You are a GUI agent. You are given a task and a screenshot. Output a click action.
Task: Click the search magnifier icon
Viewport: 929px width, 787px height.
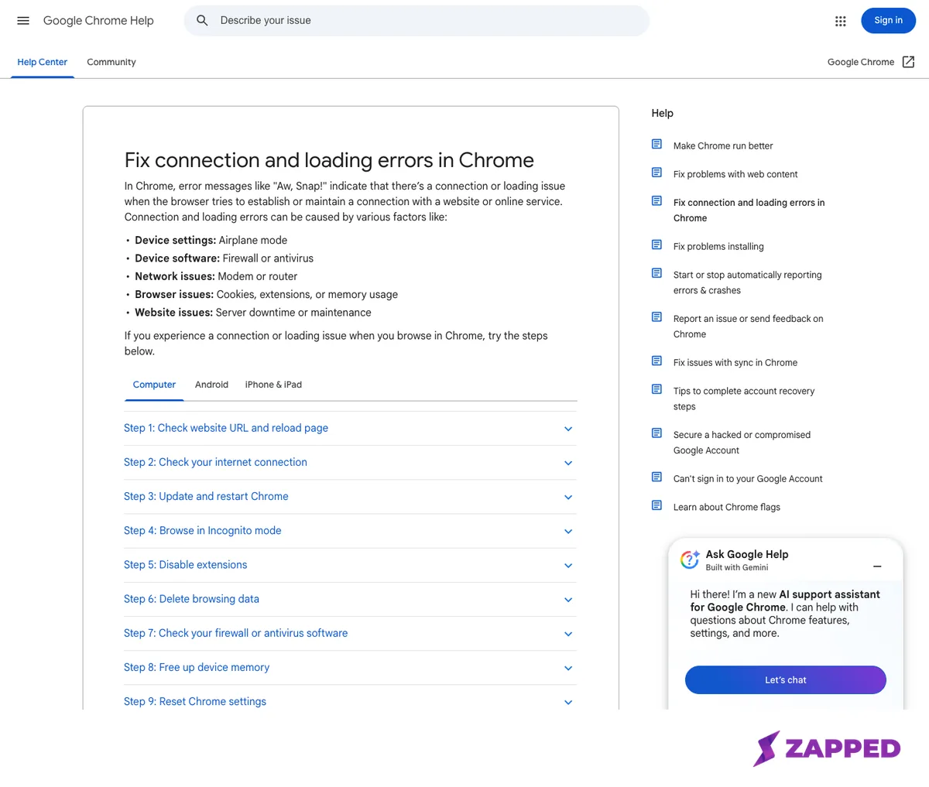tap(202, 21)
